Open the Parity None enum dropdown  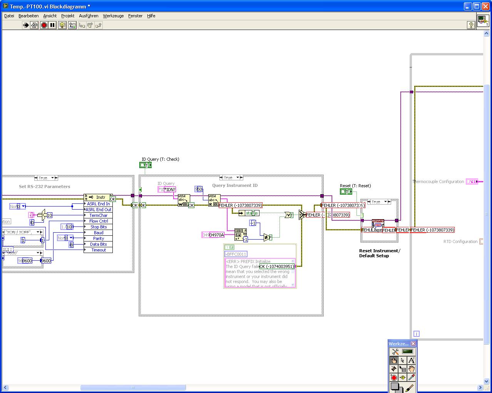[x=71, y=238]
